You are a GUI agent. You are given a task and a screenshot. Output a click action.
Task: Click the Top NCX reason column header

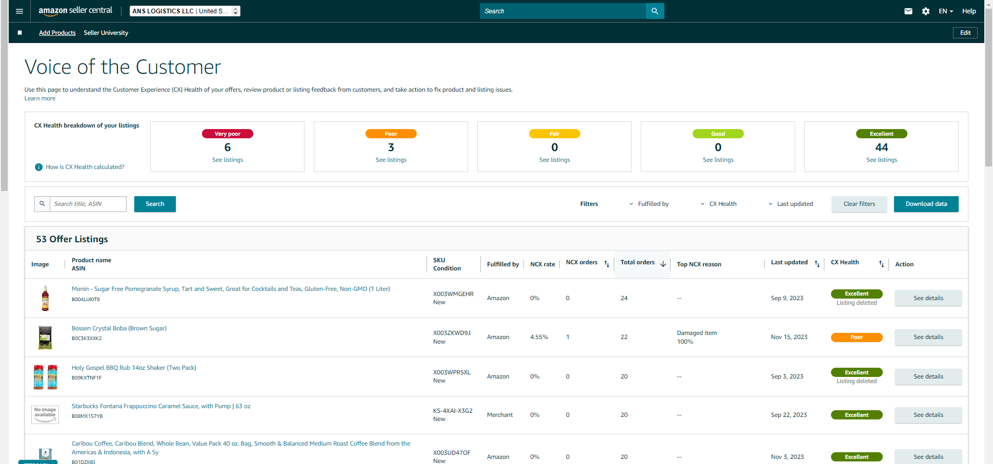[x=699, y=264]
